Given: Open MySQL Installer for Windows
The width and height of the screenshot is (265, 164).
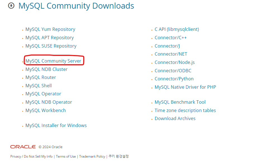Looking at the screenshot, I should (56, 125).
